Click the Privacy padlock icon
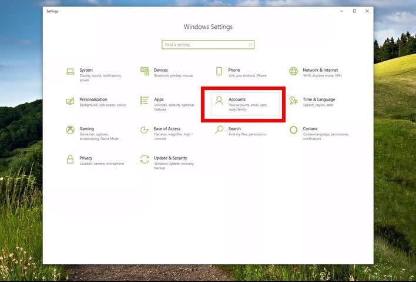416x282 pixels. (71, 159)
